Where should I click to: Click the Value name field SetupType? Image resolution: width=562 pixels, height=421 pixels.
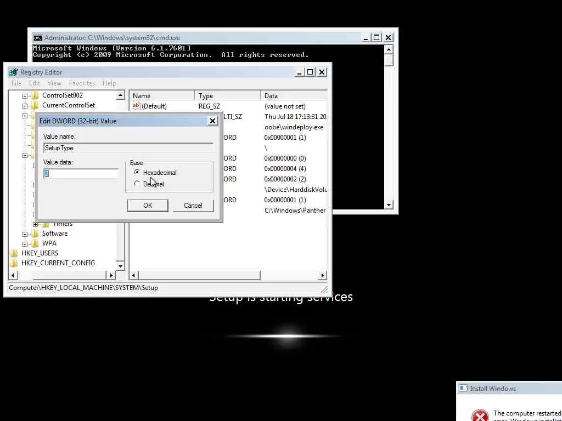(128, 148)
